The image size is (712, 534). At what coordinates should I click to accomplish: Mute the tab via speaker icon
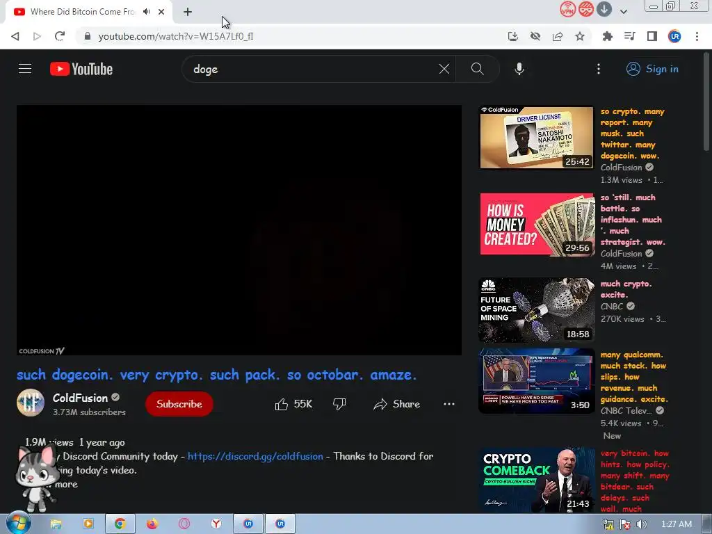[146, 12]
